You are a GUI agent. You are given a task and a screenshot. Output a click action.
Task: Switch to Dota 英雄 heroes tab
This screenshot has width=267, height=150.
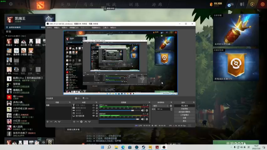(x=65, y=4)
